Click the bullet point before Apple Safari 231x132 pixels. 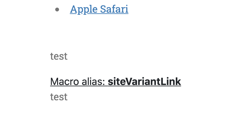[x=57, y=10]
